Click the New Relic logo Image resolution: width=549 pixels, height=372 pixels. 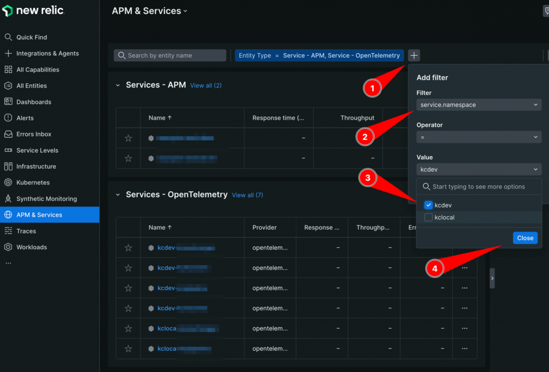click(33, 11)
